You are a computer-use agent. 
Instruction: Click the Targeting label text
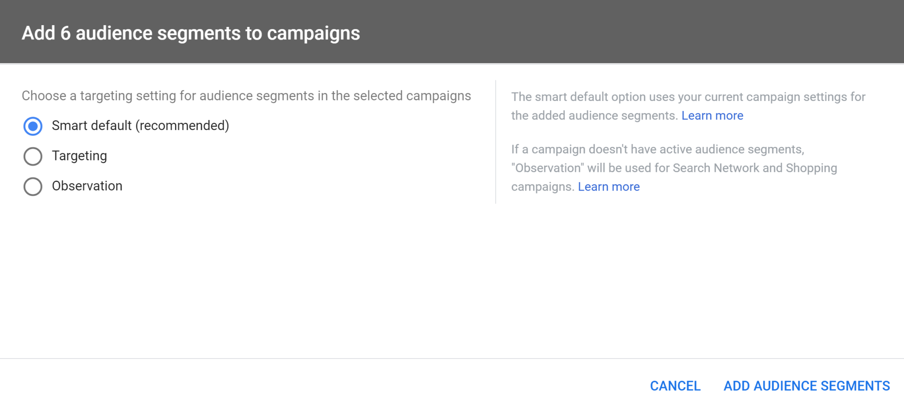pos(79,156)
